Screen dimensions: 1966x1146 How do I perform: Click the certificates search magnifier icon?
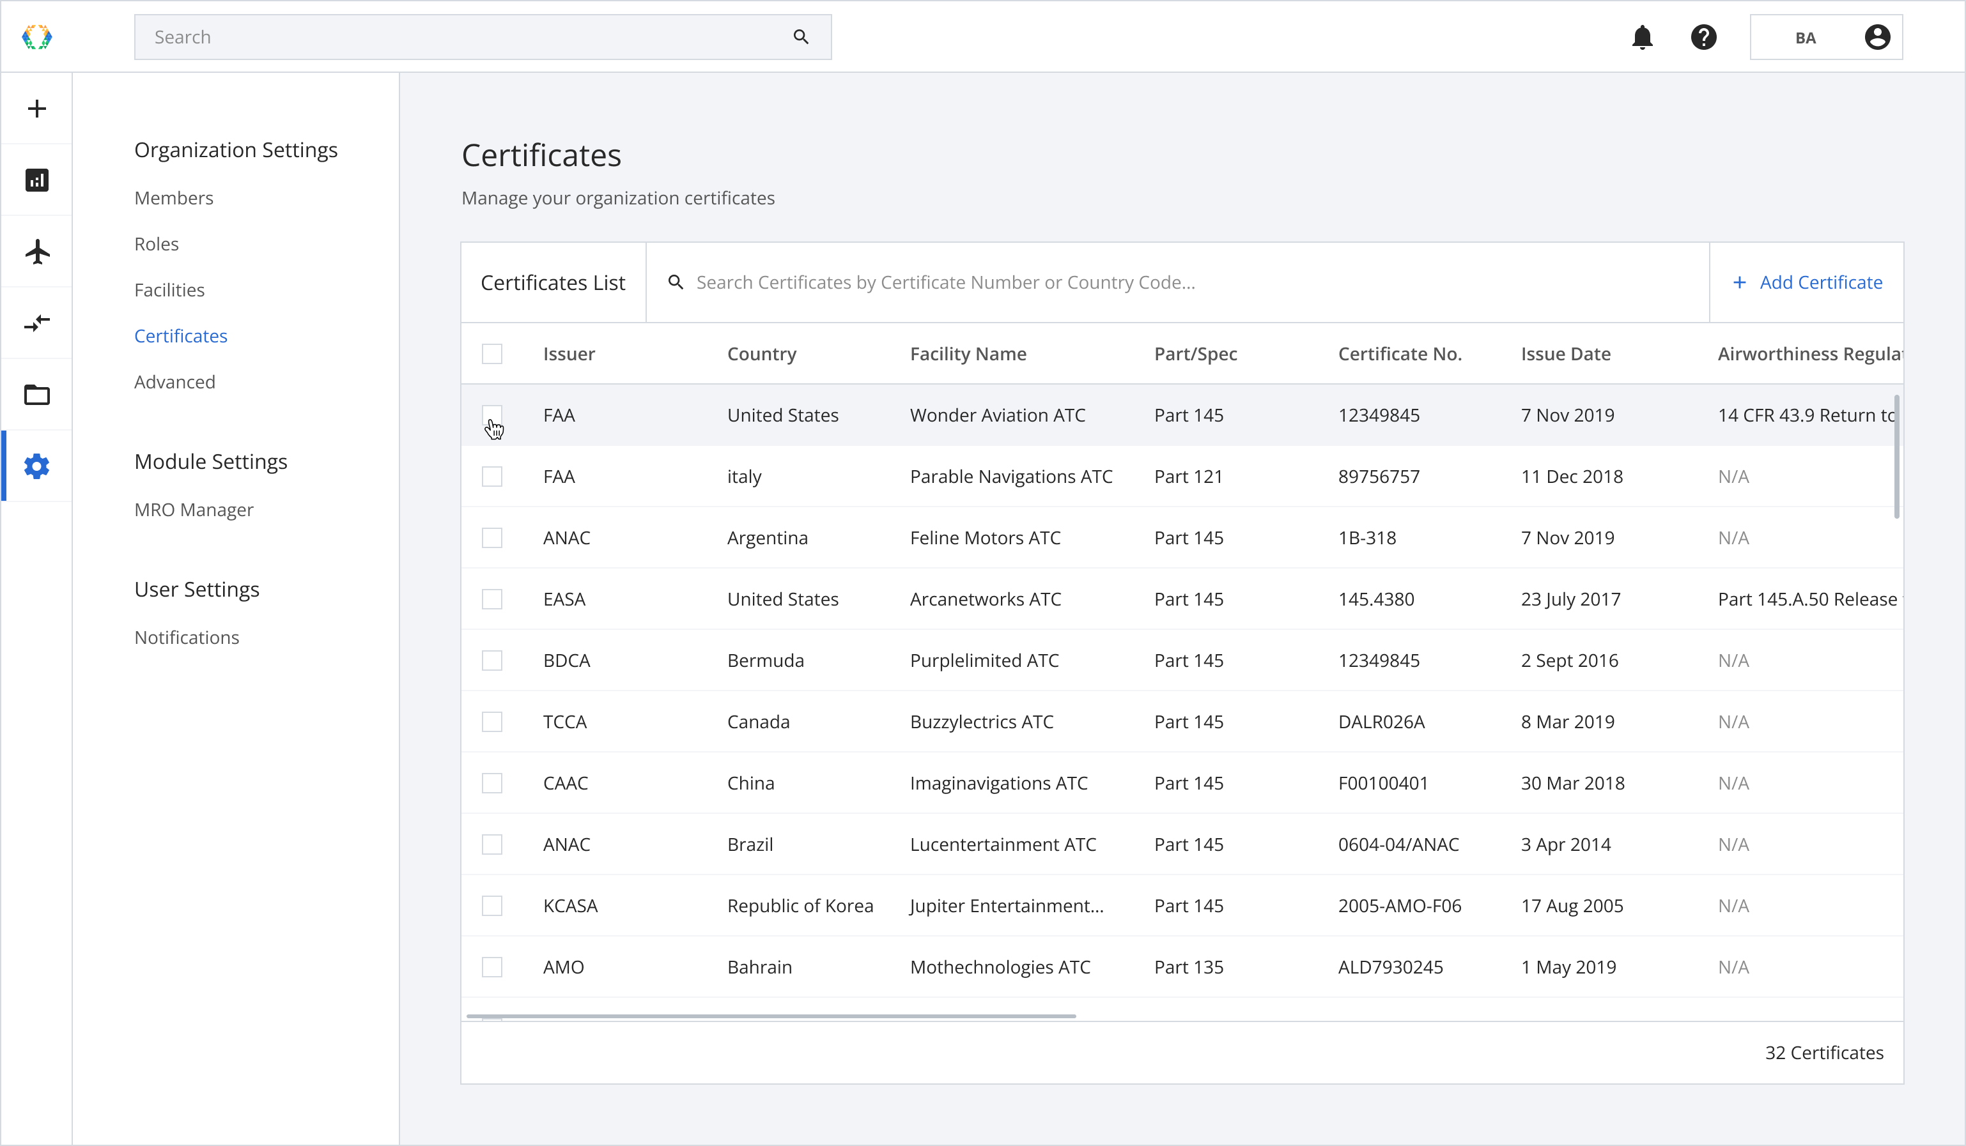676,282
